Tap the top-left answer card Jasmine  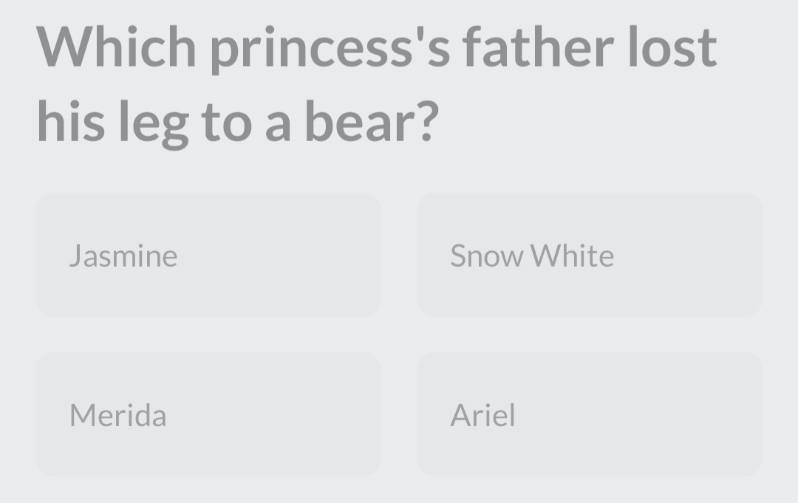(x=208, y=255)
